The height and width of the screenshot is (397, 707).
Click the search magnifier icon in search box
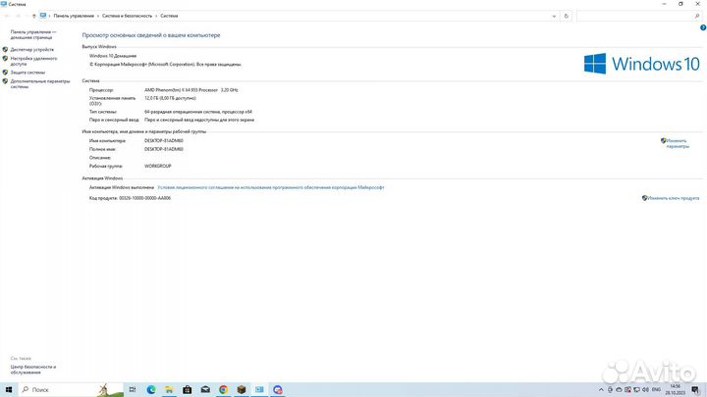pos(697,16)
